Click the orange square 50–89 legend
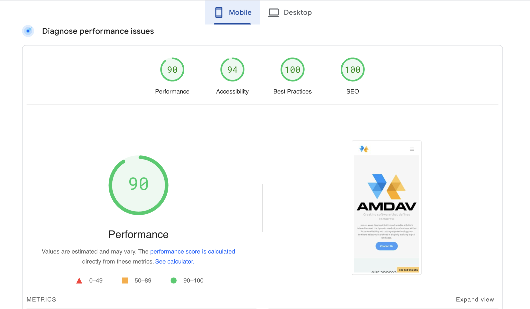Viewport: 530px width, 309px height. coord(125,280)
